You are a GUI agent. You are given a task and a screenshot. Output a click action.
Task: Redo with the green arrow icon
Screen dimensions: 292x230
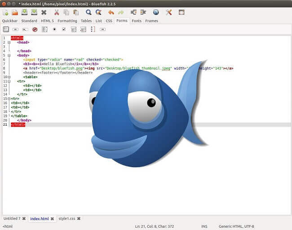(121, 13)
